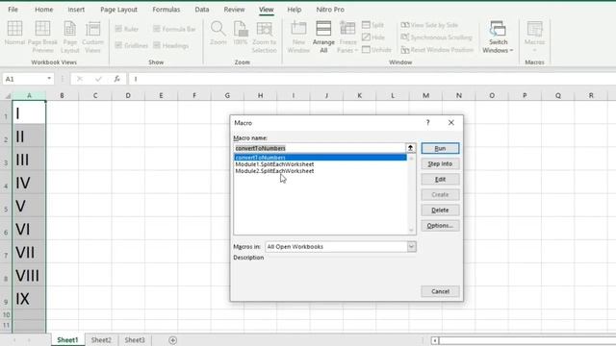Click the Options... button

tap(440, 226)
